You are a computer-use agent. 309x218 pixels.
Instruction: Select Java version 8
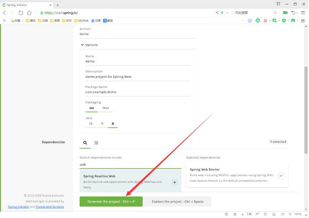click(113, 124)
